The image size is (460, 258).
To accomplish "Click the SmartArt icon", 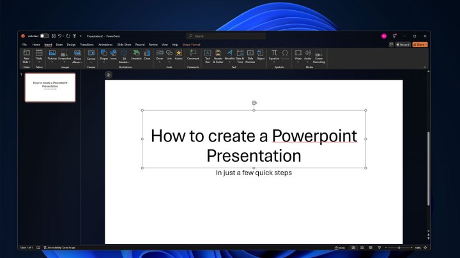I will [x=135, y=54].
